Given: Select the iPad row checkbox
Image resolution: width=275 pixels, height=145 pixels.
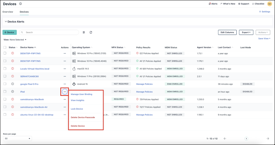Looking at the screenshot, I should click(5, 91).
